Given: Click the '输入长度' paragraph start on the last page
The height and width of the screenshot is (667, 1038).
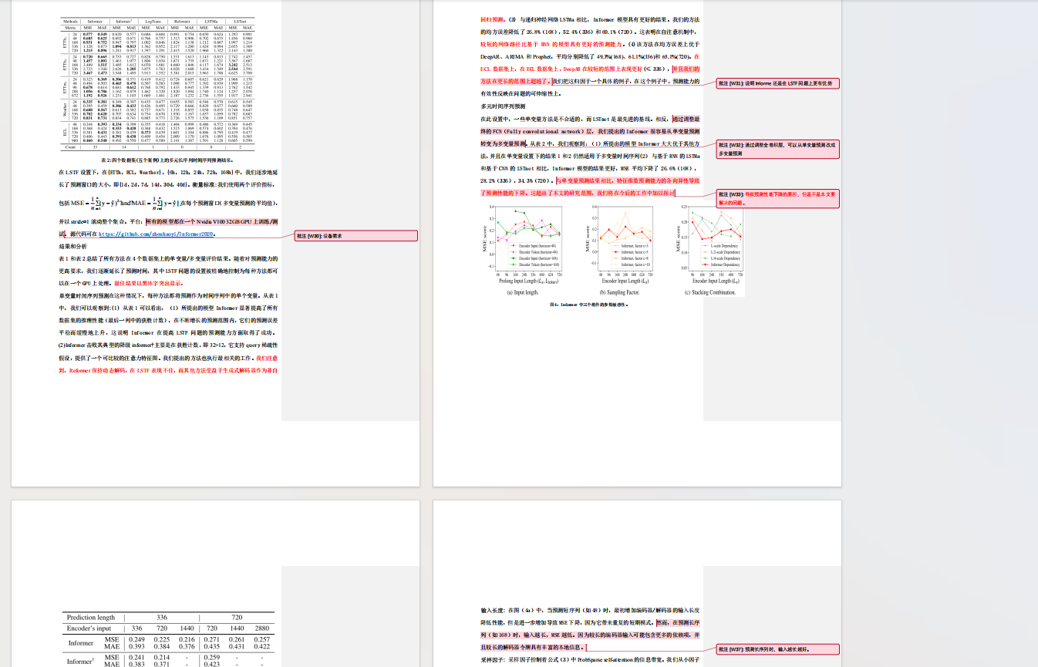Looking at the screenshot, I should click(494, 609).
